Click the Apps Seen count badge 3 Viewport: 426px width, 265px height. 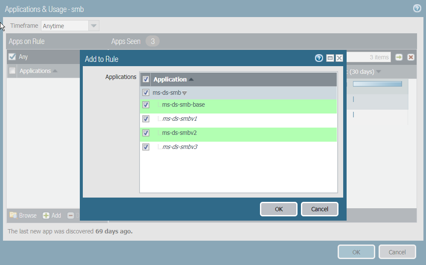pos(152,41)
